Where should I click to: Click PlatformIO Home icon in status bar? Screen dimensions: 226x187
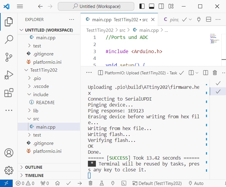58,183
